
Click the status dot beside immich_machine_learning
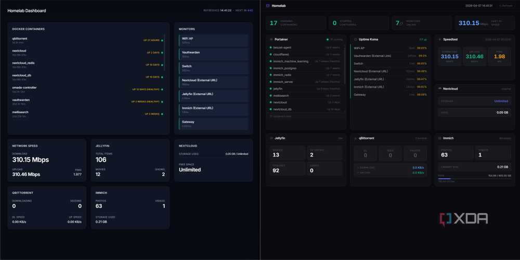(x=271, y=61)
